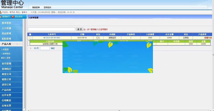Toggle the select-all checkbox in table header

pos(30,34)
